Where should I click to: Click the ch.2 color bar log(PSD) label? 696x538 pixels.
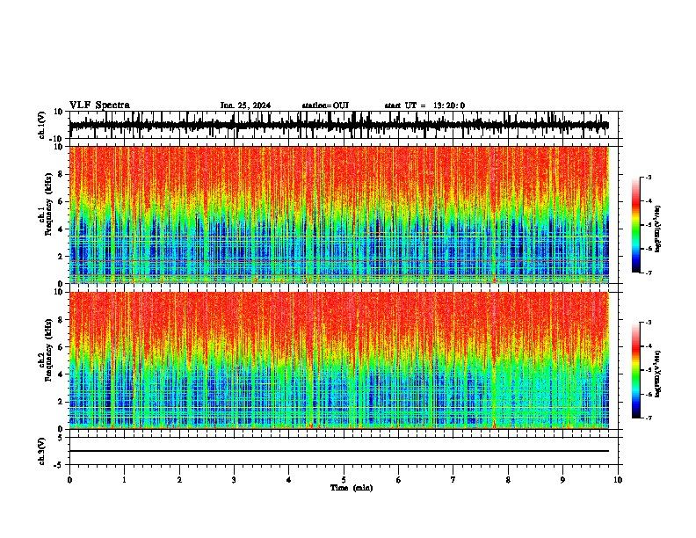pos(658,374)
